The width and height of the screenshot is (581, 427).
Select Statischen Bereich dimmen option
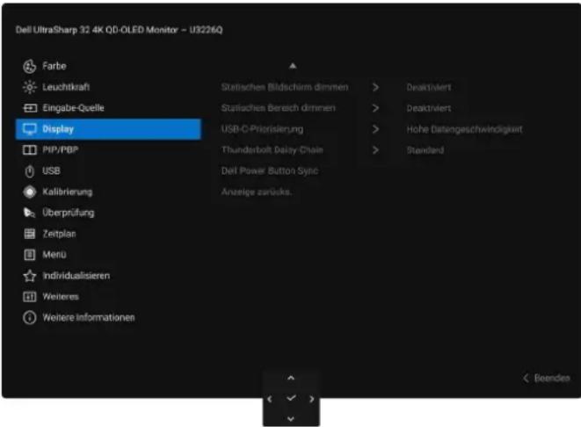pyautogui.click(x=279, y=108)
